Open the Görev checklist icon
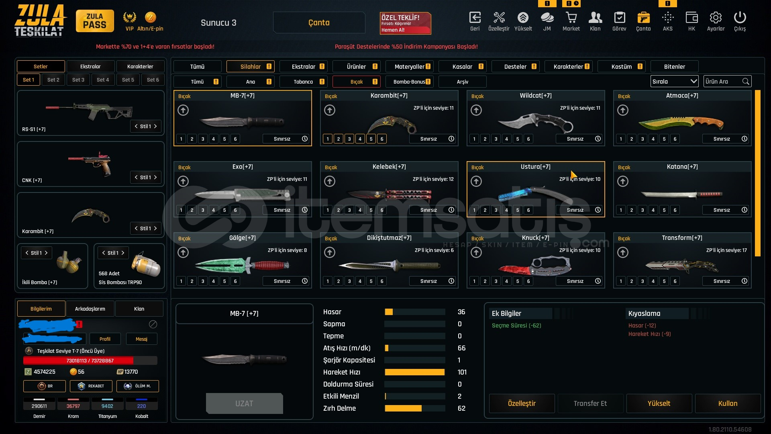The image size is (771, 434). 619,18
